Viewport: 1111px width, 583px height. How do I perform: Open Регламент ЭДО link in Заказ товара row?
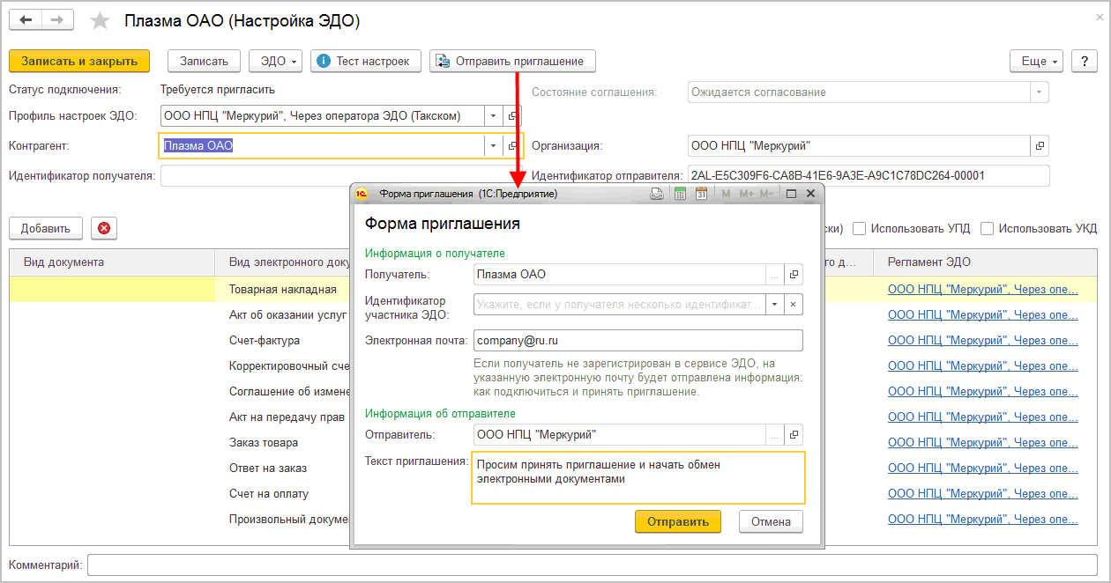tap(983, 442)
